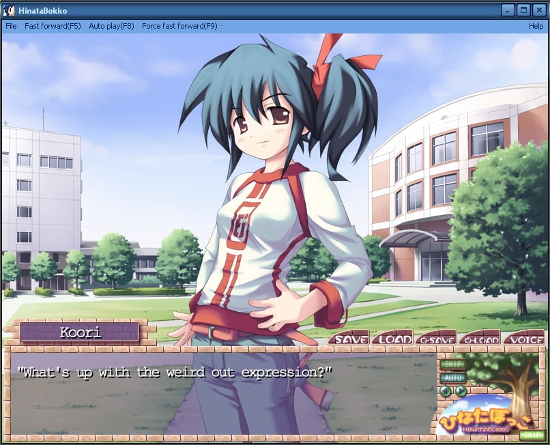This screenshot has height=445, width=550.
Task: Open the File menu
Action: [11, 26]
